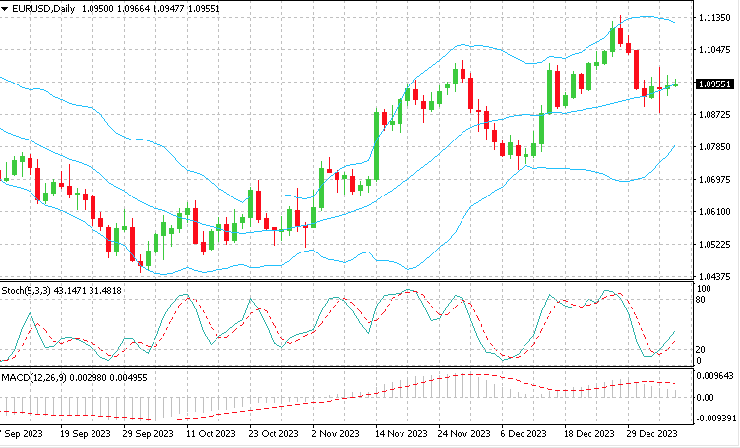Click the MACD 0.009643 scale label
This screenshot has height=448, width=740.
click(715, 376)
